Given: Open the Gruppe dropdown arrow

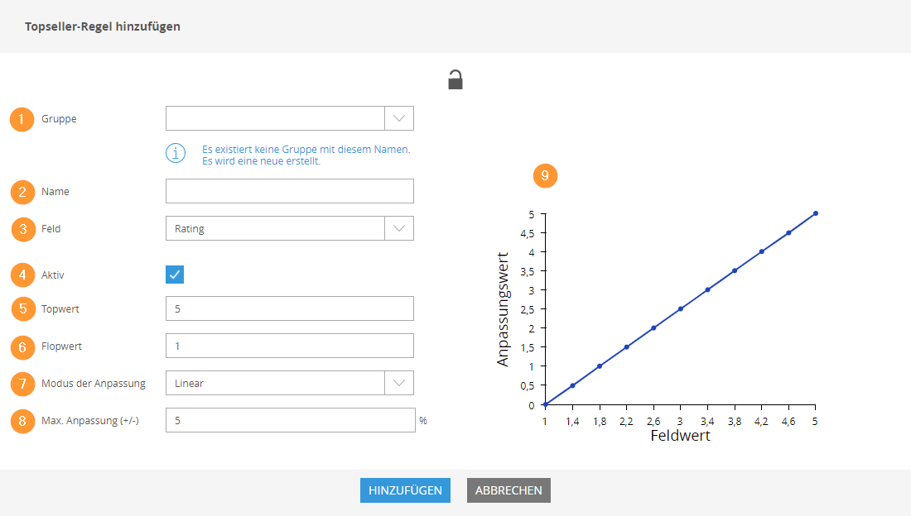Looking at the screenshot, I should click(399, 118).
